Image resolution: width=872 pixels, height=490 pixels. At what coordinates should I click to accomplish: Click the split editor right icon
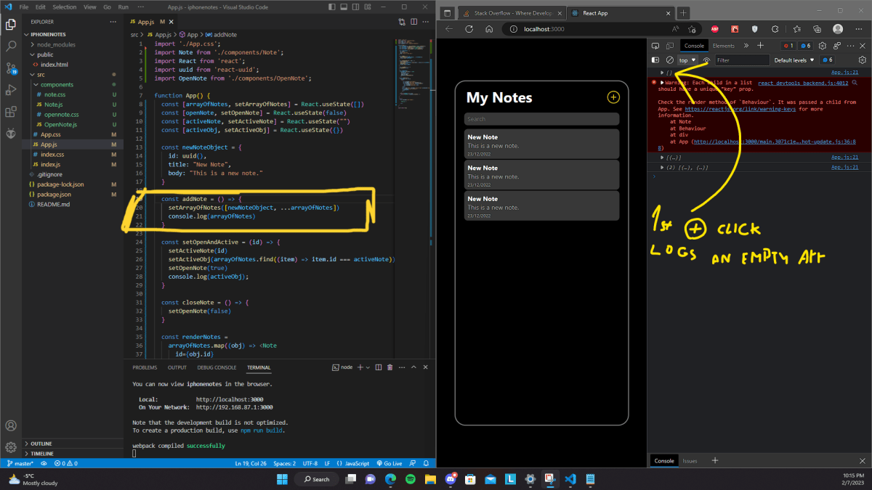point(413,22)
